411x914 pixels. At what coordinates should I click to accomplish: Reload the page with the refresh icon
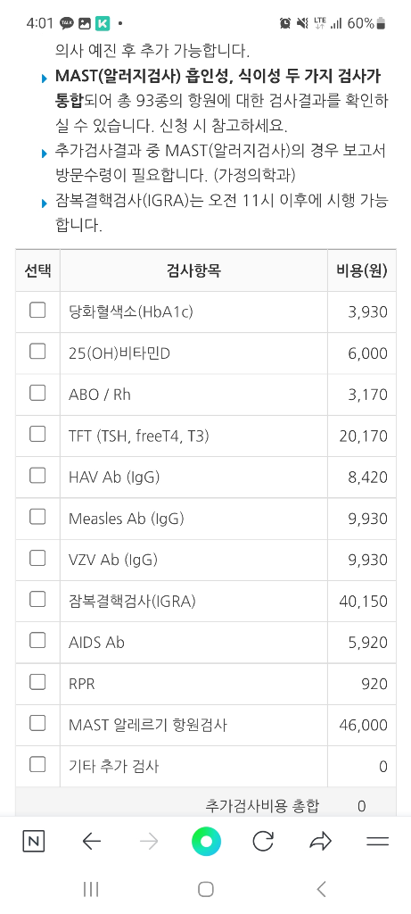coord(263,841)
